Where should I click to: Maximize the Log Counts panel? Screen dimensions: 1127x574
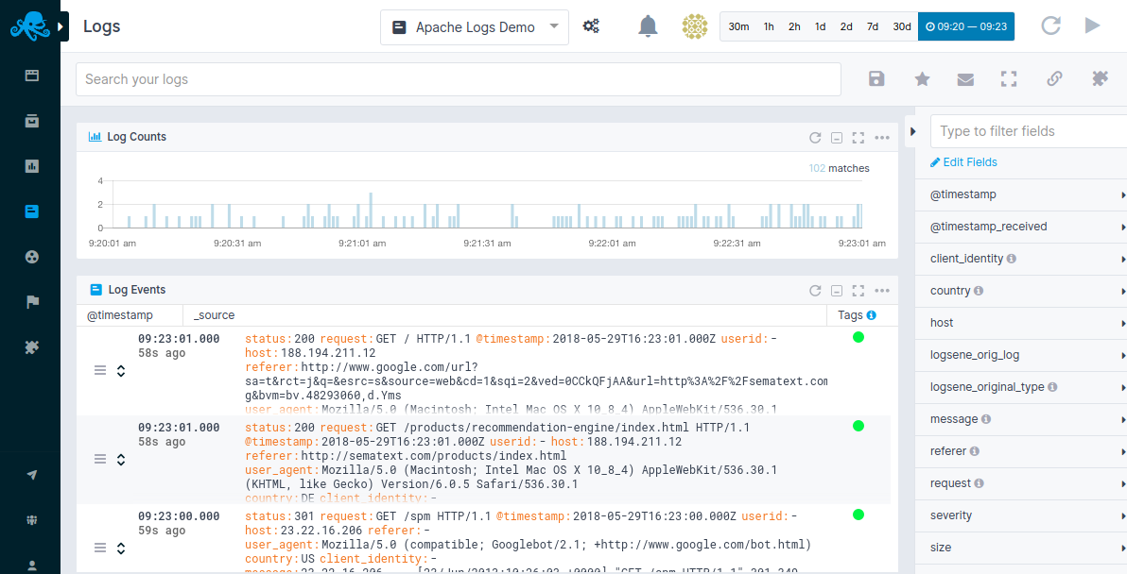pyautogui.click(x=858, y=138)
